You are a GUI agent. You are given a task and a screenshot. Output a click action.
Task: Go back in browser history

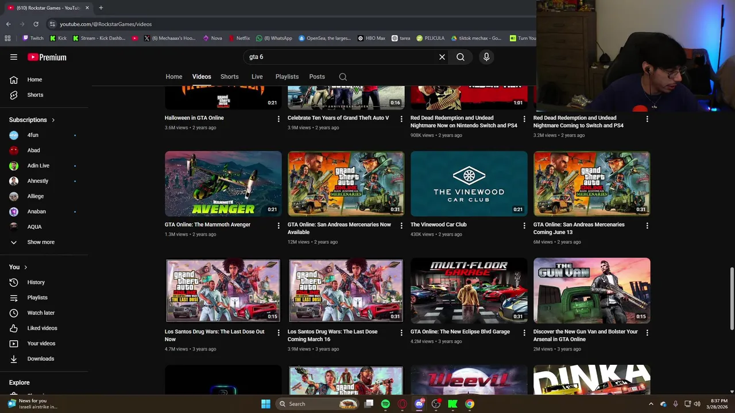[8, 24]
